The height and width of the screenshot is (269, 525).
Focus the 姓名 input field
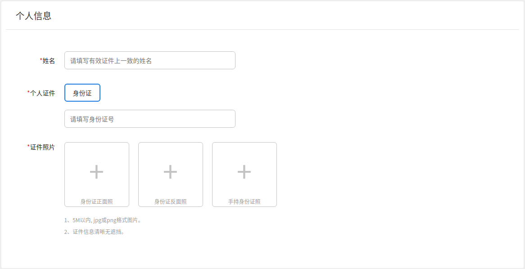coord(149,60)
